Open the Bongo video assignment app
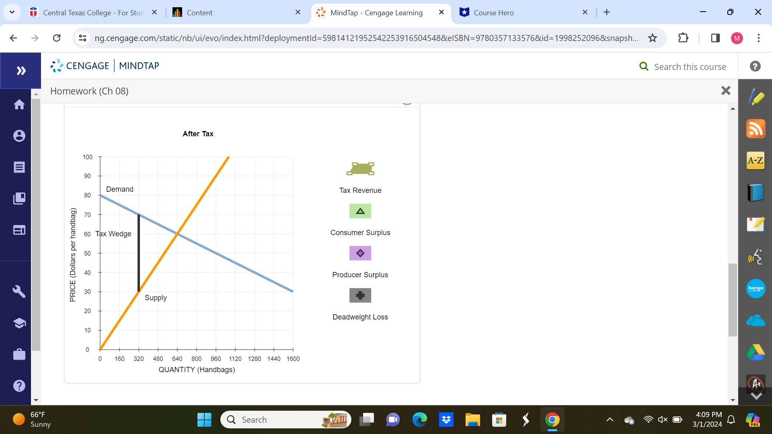 click(x=756, y=289)
